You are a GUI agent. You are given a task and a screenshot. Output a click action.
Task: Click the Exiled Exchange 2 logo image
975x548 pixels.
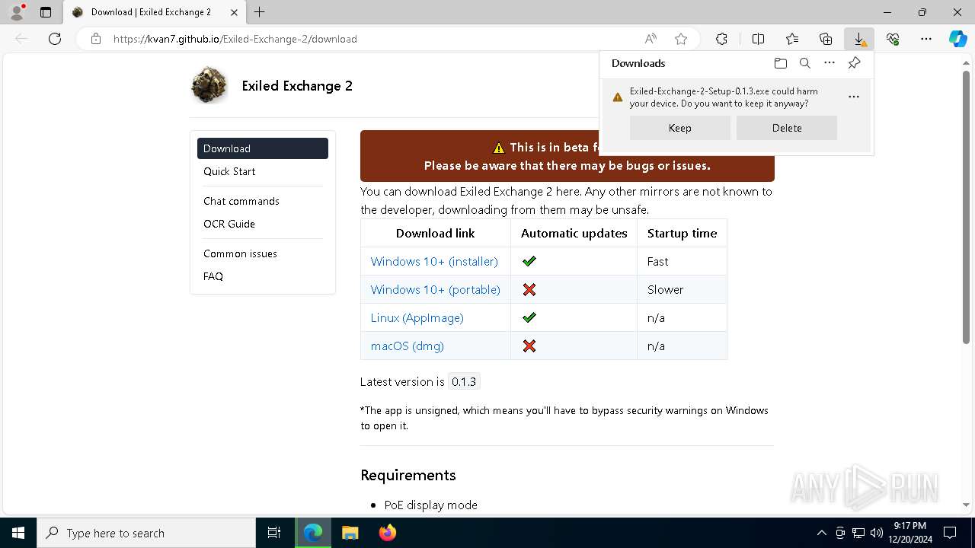tap(209, 85)
